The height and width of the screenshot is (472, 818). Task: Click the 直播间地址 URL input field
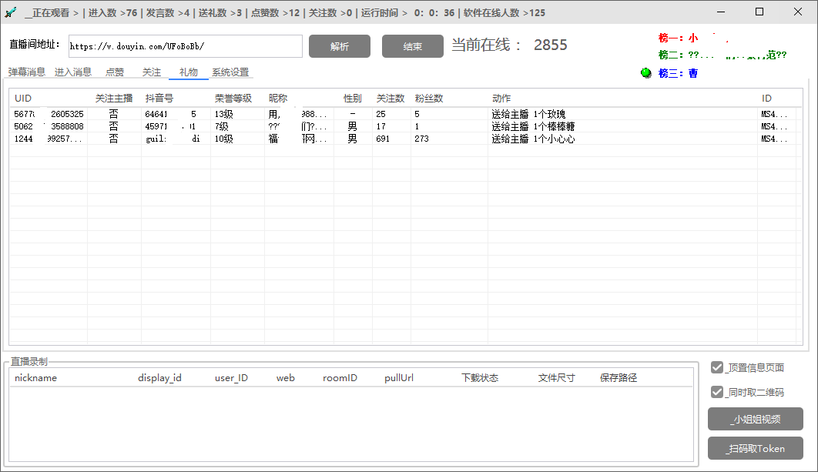click(x=185, y=46)
